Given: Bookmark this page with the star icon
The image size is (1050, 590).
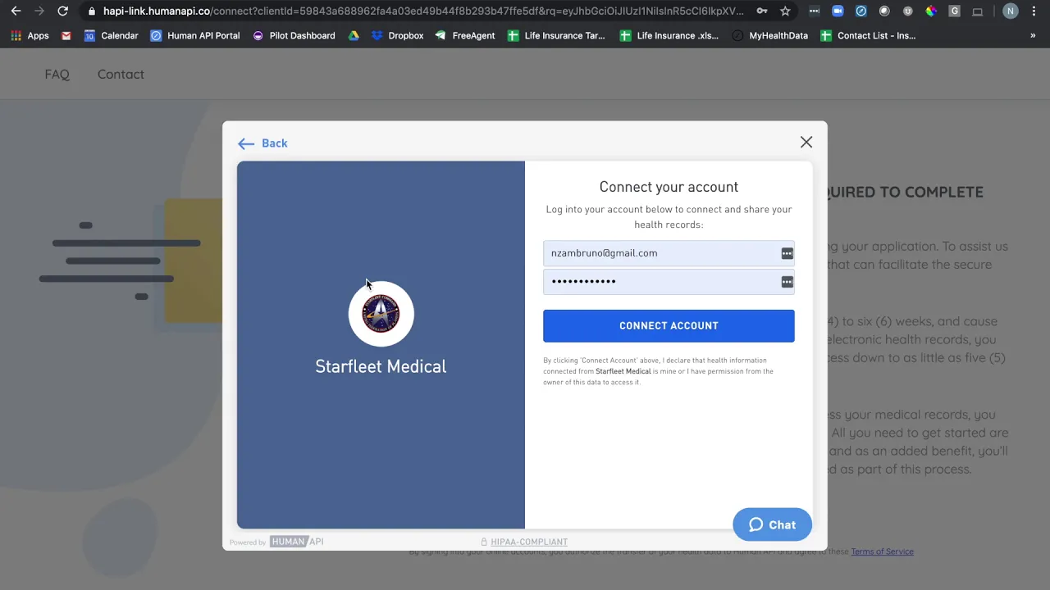Looking at the screenshot, I should pyautogui.click(x=785, y=11).
